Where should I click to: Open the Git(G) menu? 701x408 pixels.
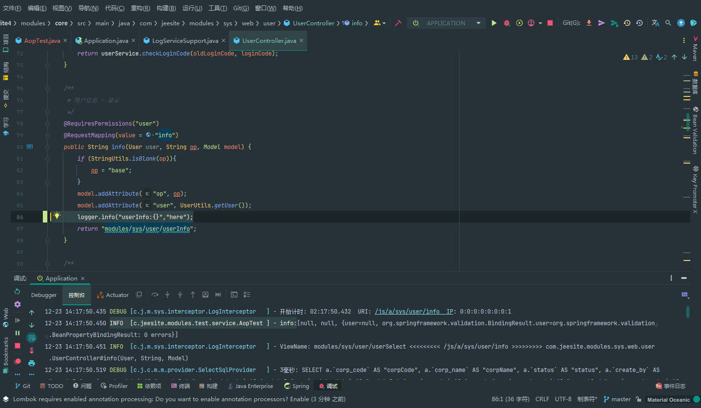pos(241,8)
